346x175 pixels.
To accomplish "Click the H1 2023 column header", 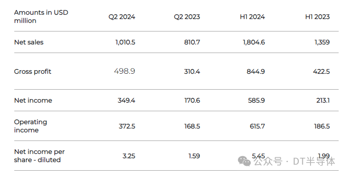I will (317, 17).
